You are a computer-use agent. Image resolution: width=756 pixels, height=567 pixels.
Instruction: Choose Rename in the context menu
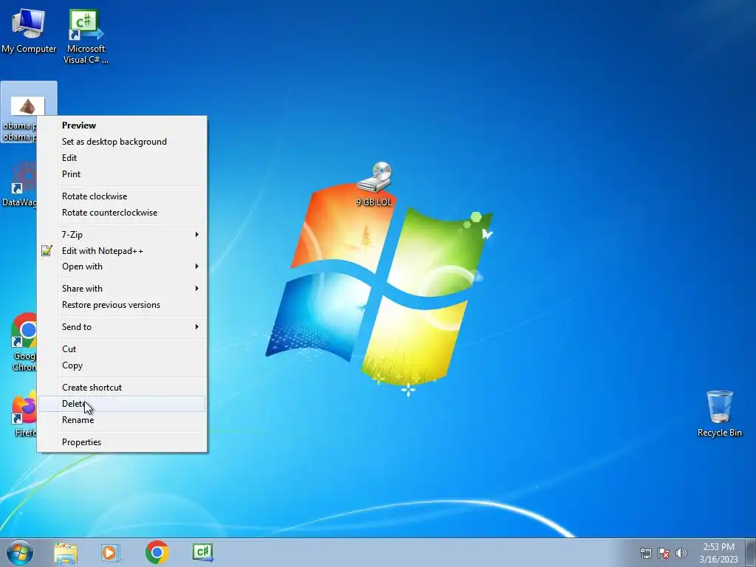tap(122, 420)
